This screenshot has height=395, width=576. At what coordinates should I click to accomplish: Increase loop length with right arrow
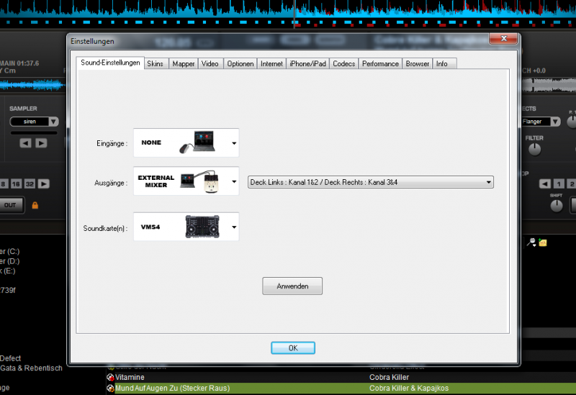pyautogui.click(x=44, y=184)
